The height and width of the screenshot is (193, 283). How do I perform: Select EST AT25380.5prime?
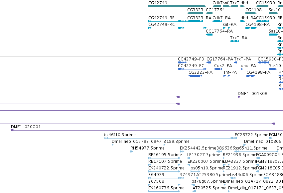point(197,178)
